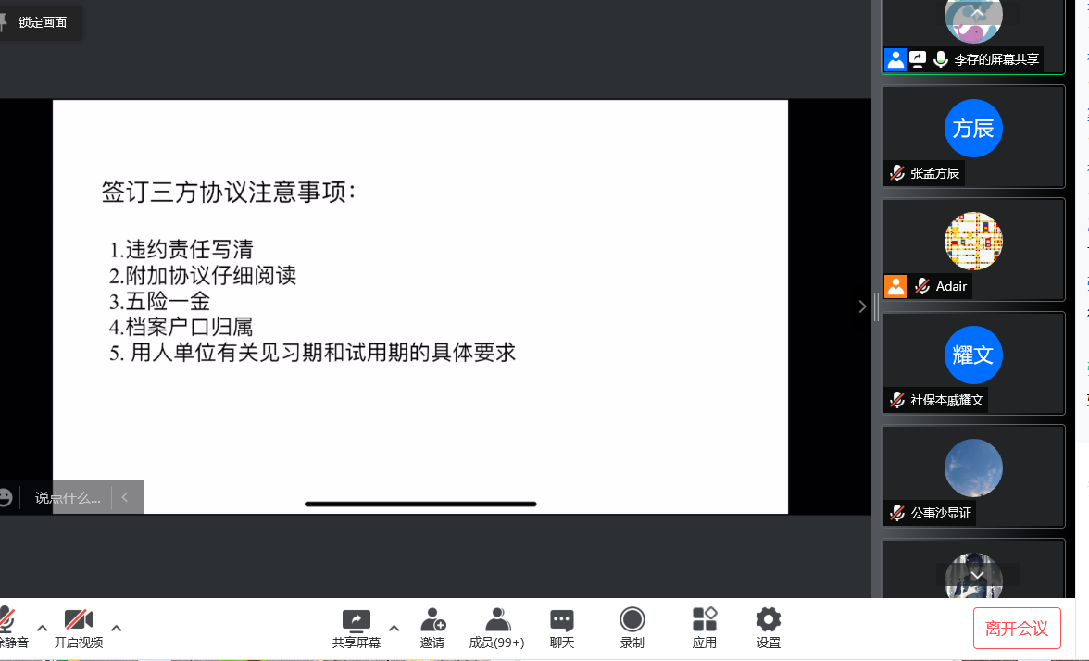
Task: Expand the arrow next to the microphone button
Action: (42, 628)
